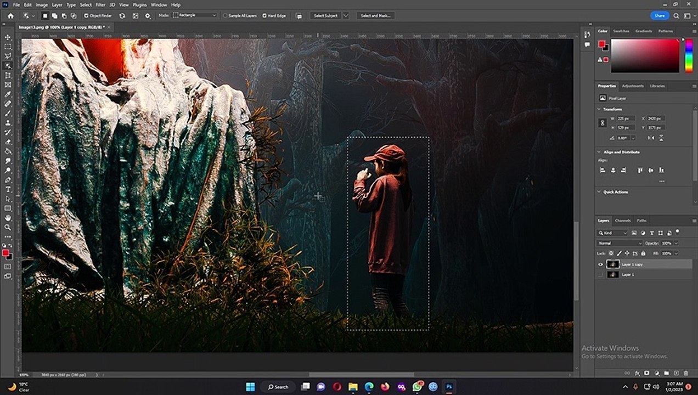
Task: Expand the Quick Actions section
Action: (599, 192)
